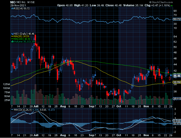Click the RSI(14) line legend icon
Image resolution: width=181 pixels, height=138 pixels.
[x=12, y=9]
